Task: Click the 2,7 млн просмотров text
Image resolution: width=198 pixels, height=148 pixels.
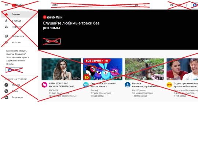Action: click(101, 93)
